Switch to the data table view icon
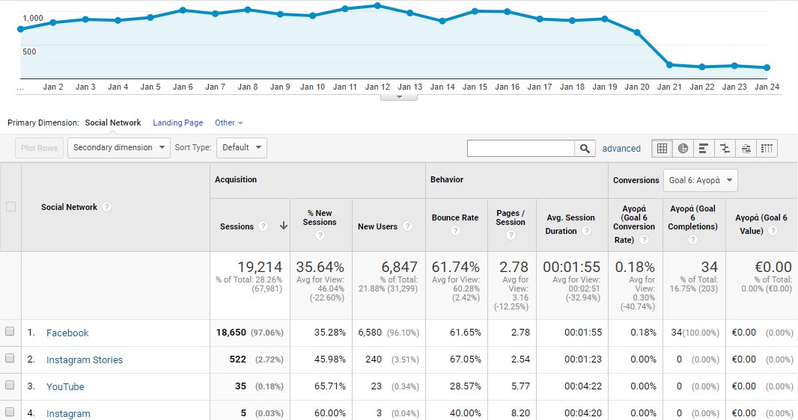Viewport: 798px width, 420px height. pyautogui.click(x=663, y=148)
